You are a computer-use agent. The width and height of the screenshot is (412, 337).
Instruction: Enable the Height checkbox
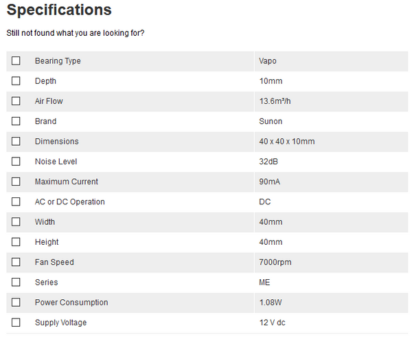[x=16, y=242]
